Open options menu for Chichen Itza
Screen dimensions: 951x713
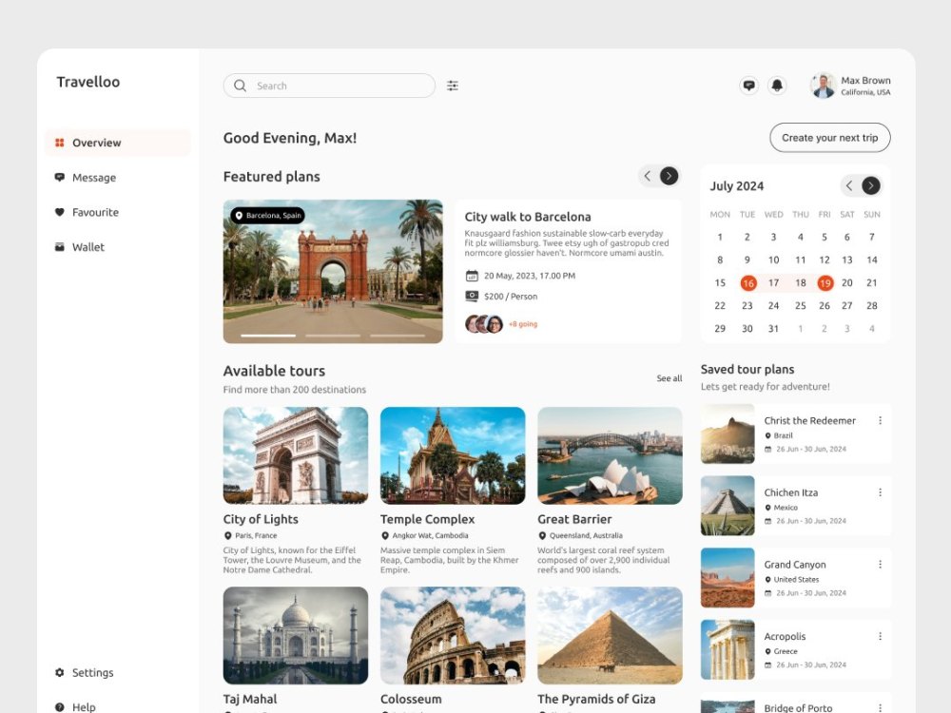(x=880, y=492)
